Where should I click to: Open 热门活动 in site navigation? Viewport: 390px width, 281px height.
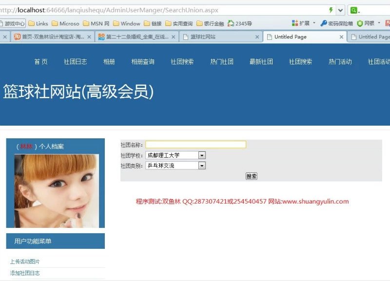pos(340,62)
